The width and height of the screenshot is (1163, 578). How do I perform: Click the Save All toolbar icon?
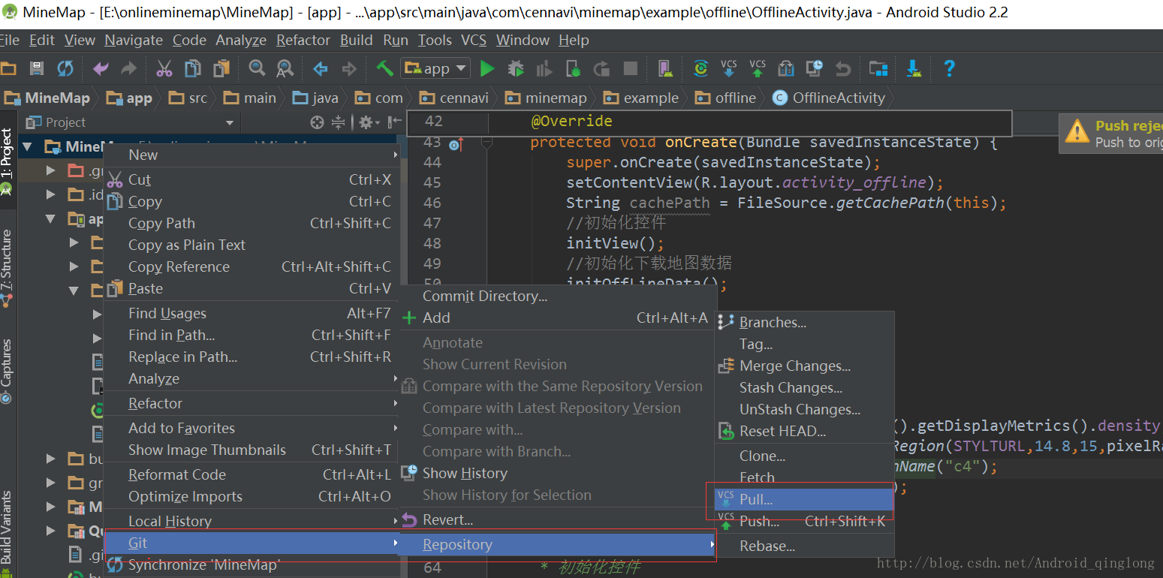click(x=37, y=69)
